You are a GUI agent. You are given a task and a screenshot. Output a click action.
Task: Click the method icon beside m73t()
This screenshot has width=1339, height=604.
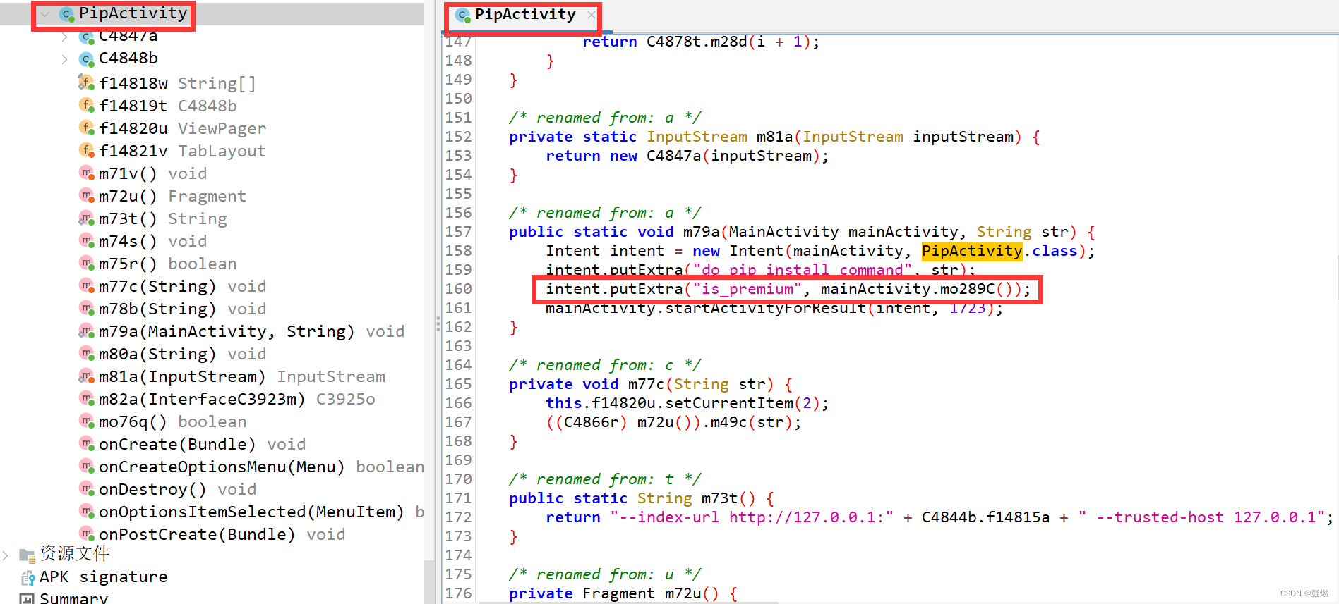click(x=86, y=218)
